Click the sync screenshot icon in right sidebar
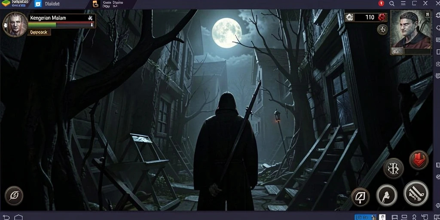440x220 pixels. 438,64
